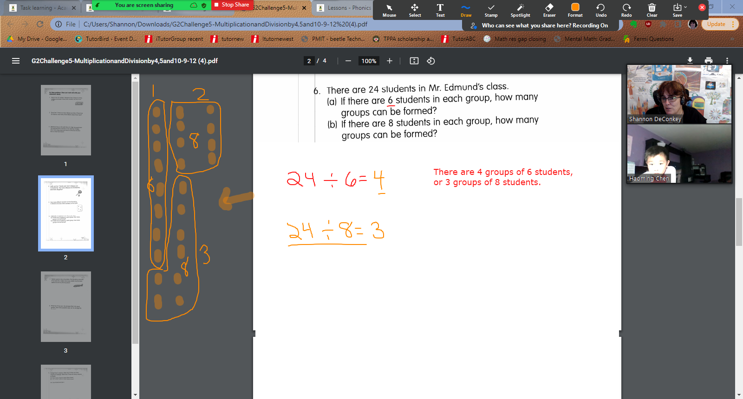This screenshot has height=399, width=743.
Task: Rotate the PDF counterclockwise
Action: [x=431, y=61]
